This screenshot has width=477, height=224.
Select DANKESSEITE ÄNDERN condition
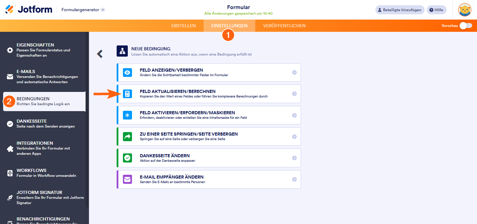[209, 158]
